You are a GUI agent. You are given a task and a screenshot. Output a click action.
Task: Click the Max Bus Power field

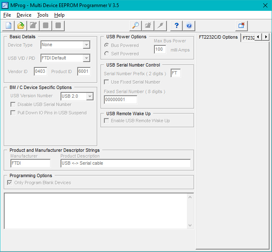(160, 49)
